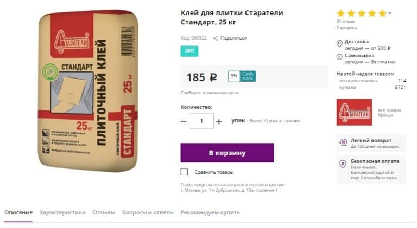Click the quantity input field

(x=201, y=121)
